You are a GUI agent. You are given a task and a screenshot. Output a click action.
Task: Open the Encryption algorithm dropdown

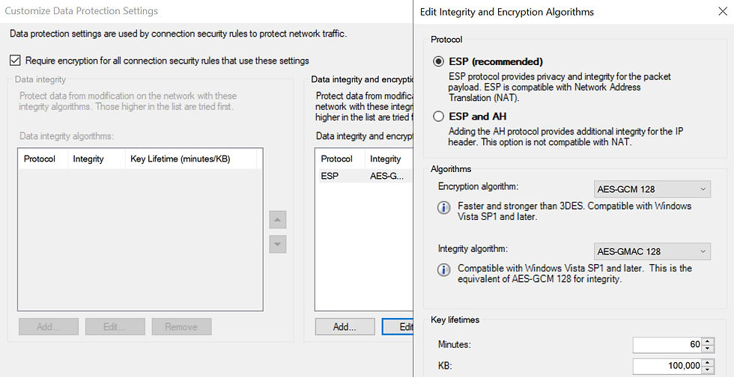[652, 189]
